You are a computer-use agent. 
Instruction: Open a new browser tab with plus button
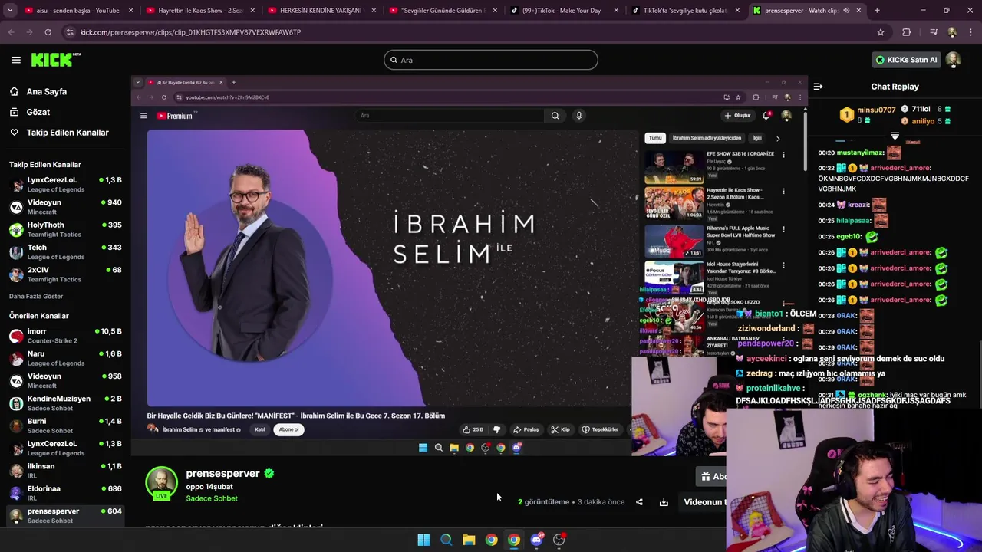point(877,11)
